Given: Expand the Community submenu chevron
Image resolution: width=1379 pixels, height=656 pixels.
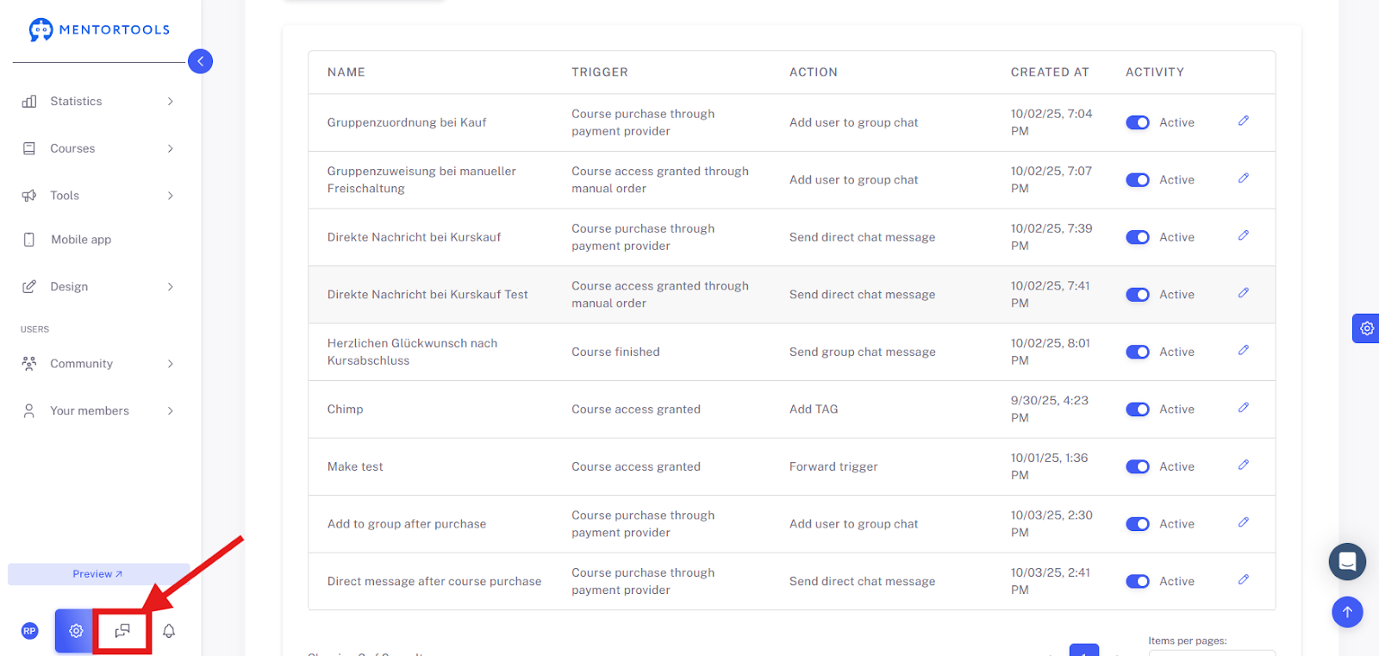Looking at the screenshot, I should click(170, 364).
